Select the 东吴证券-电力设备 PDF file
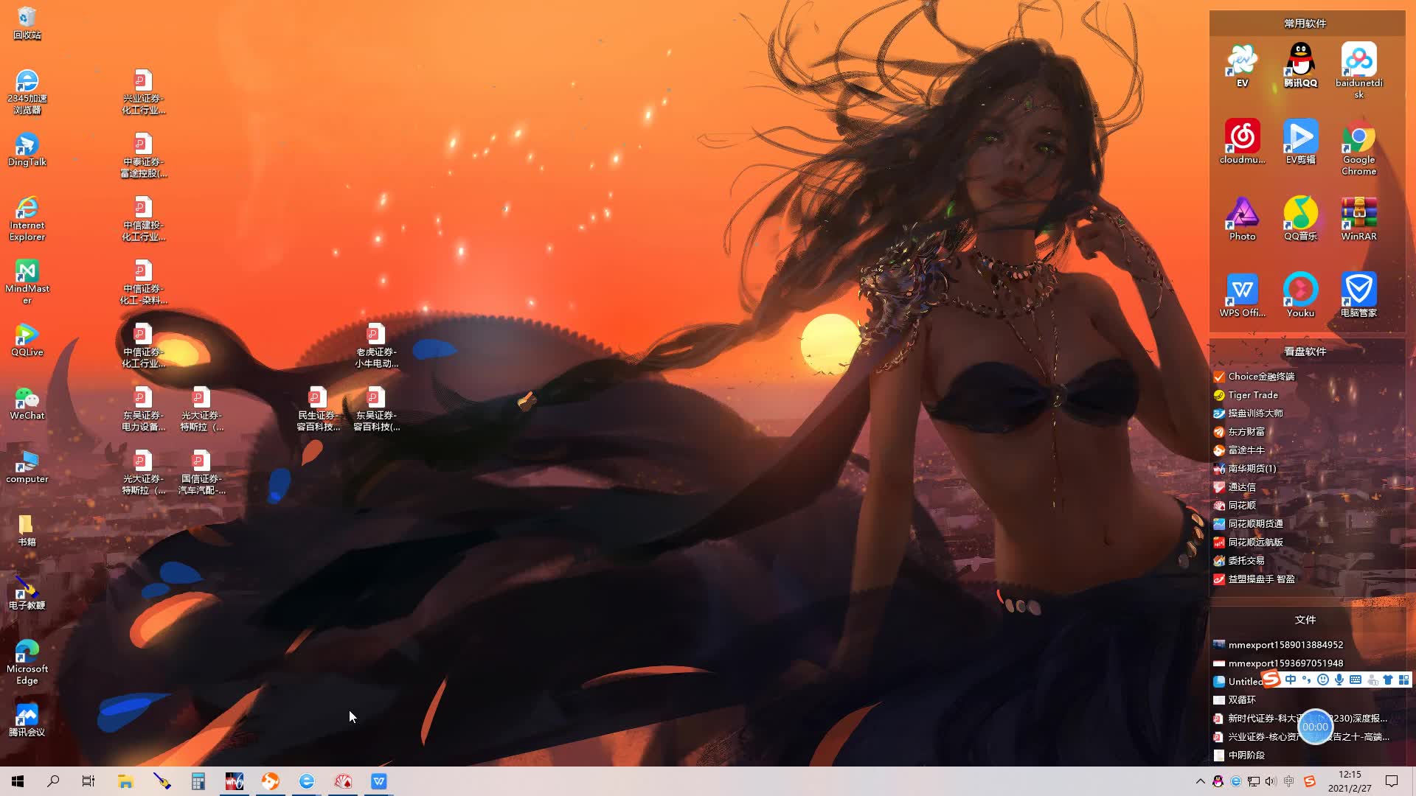This screenshot has width=1416, height=796. point(143,408)
